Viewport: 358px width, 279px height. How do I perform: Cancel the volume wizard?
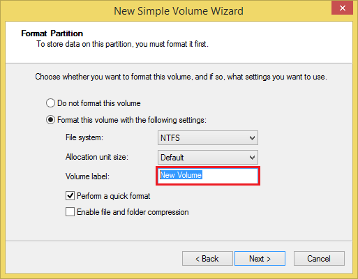pyautogui.click(x=319, y=258)
